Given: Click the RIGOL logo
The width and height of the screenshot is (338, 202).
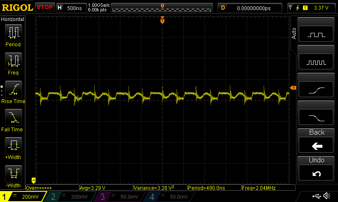Looking at the screenshot, I should point(17,8).
